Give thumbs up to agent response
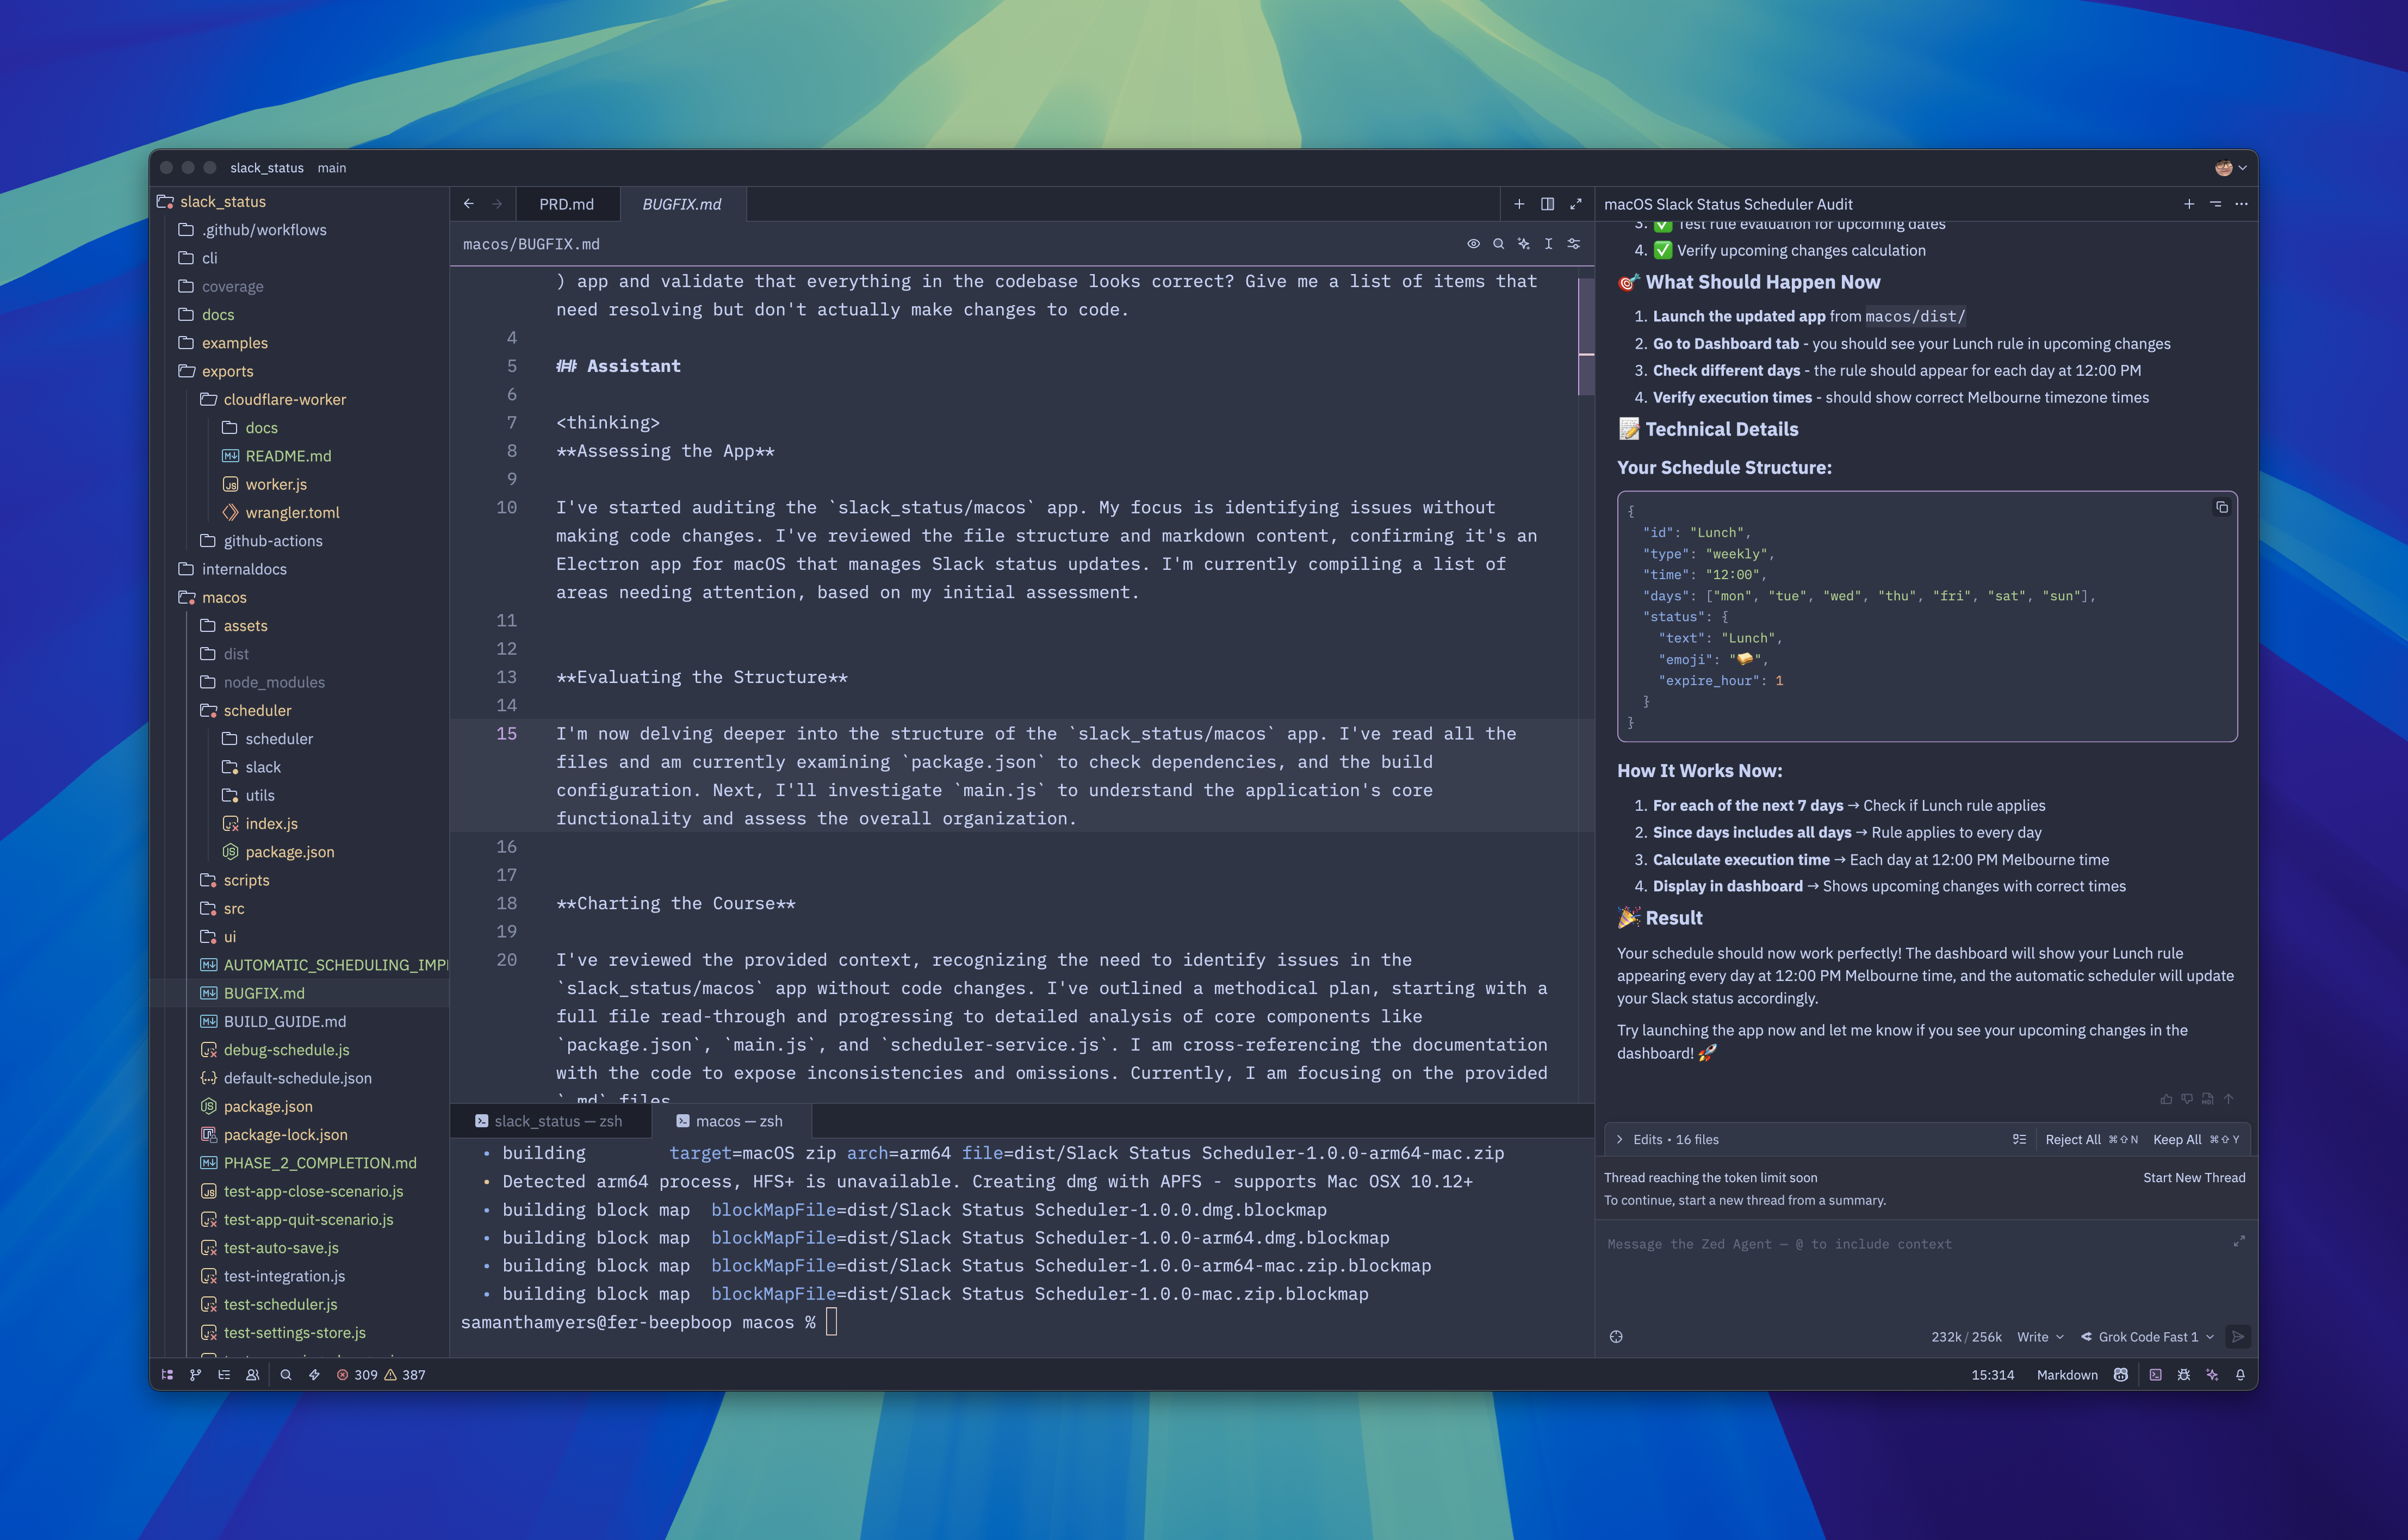The width and height of the screenshot is (2408, 1540). coord(2166,1099)
